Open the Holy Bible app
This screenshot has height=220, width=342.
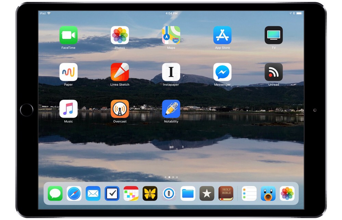click(x=226, y=193)
